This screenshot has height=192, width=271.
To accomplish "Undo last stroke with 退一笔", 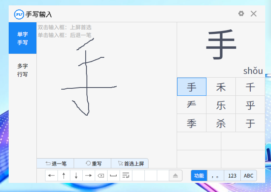I will tap(55, 164).
